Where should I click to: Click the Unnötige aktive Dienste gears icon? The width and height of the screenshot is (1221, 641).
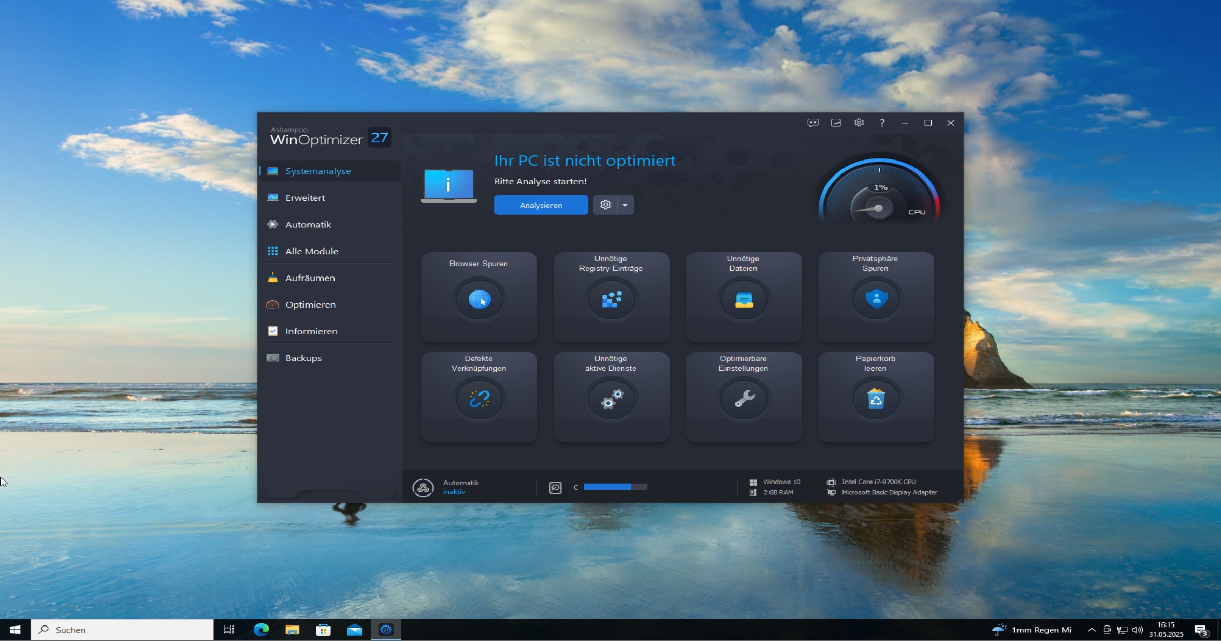[x=611, y=399]
